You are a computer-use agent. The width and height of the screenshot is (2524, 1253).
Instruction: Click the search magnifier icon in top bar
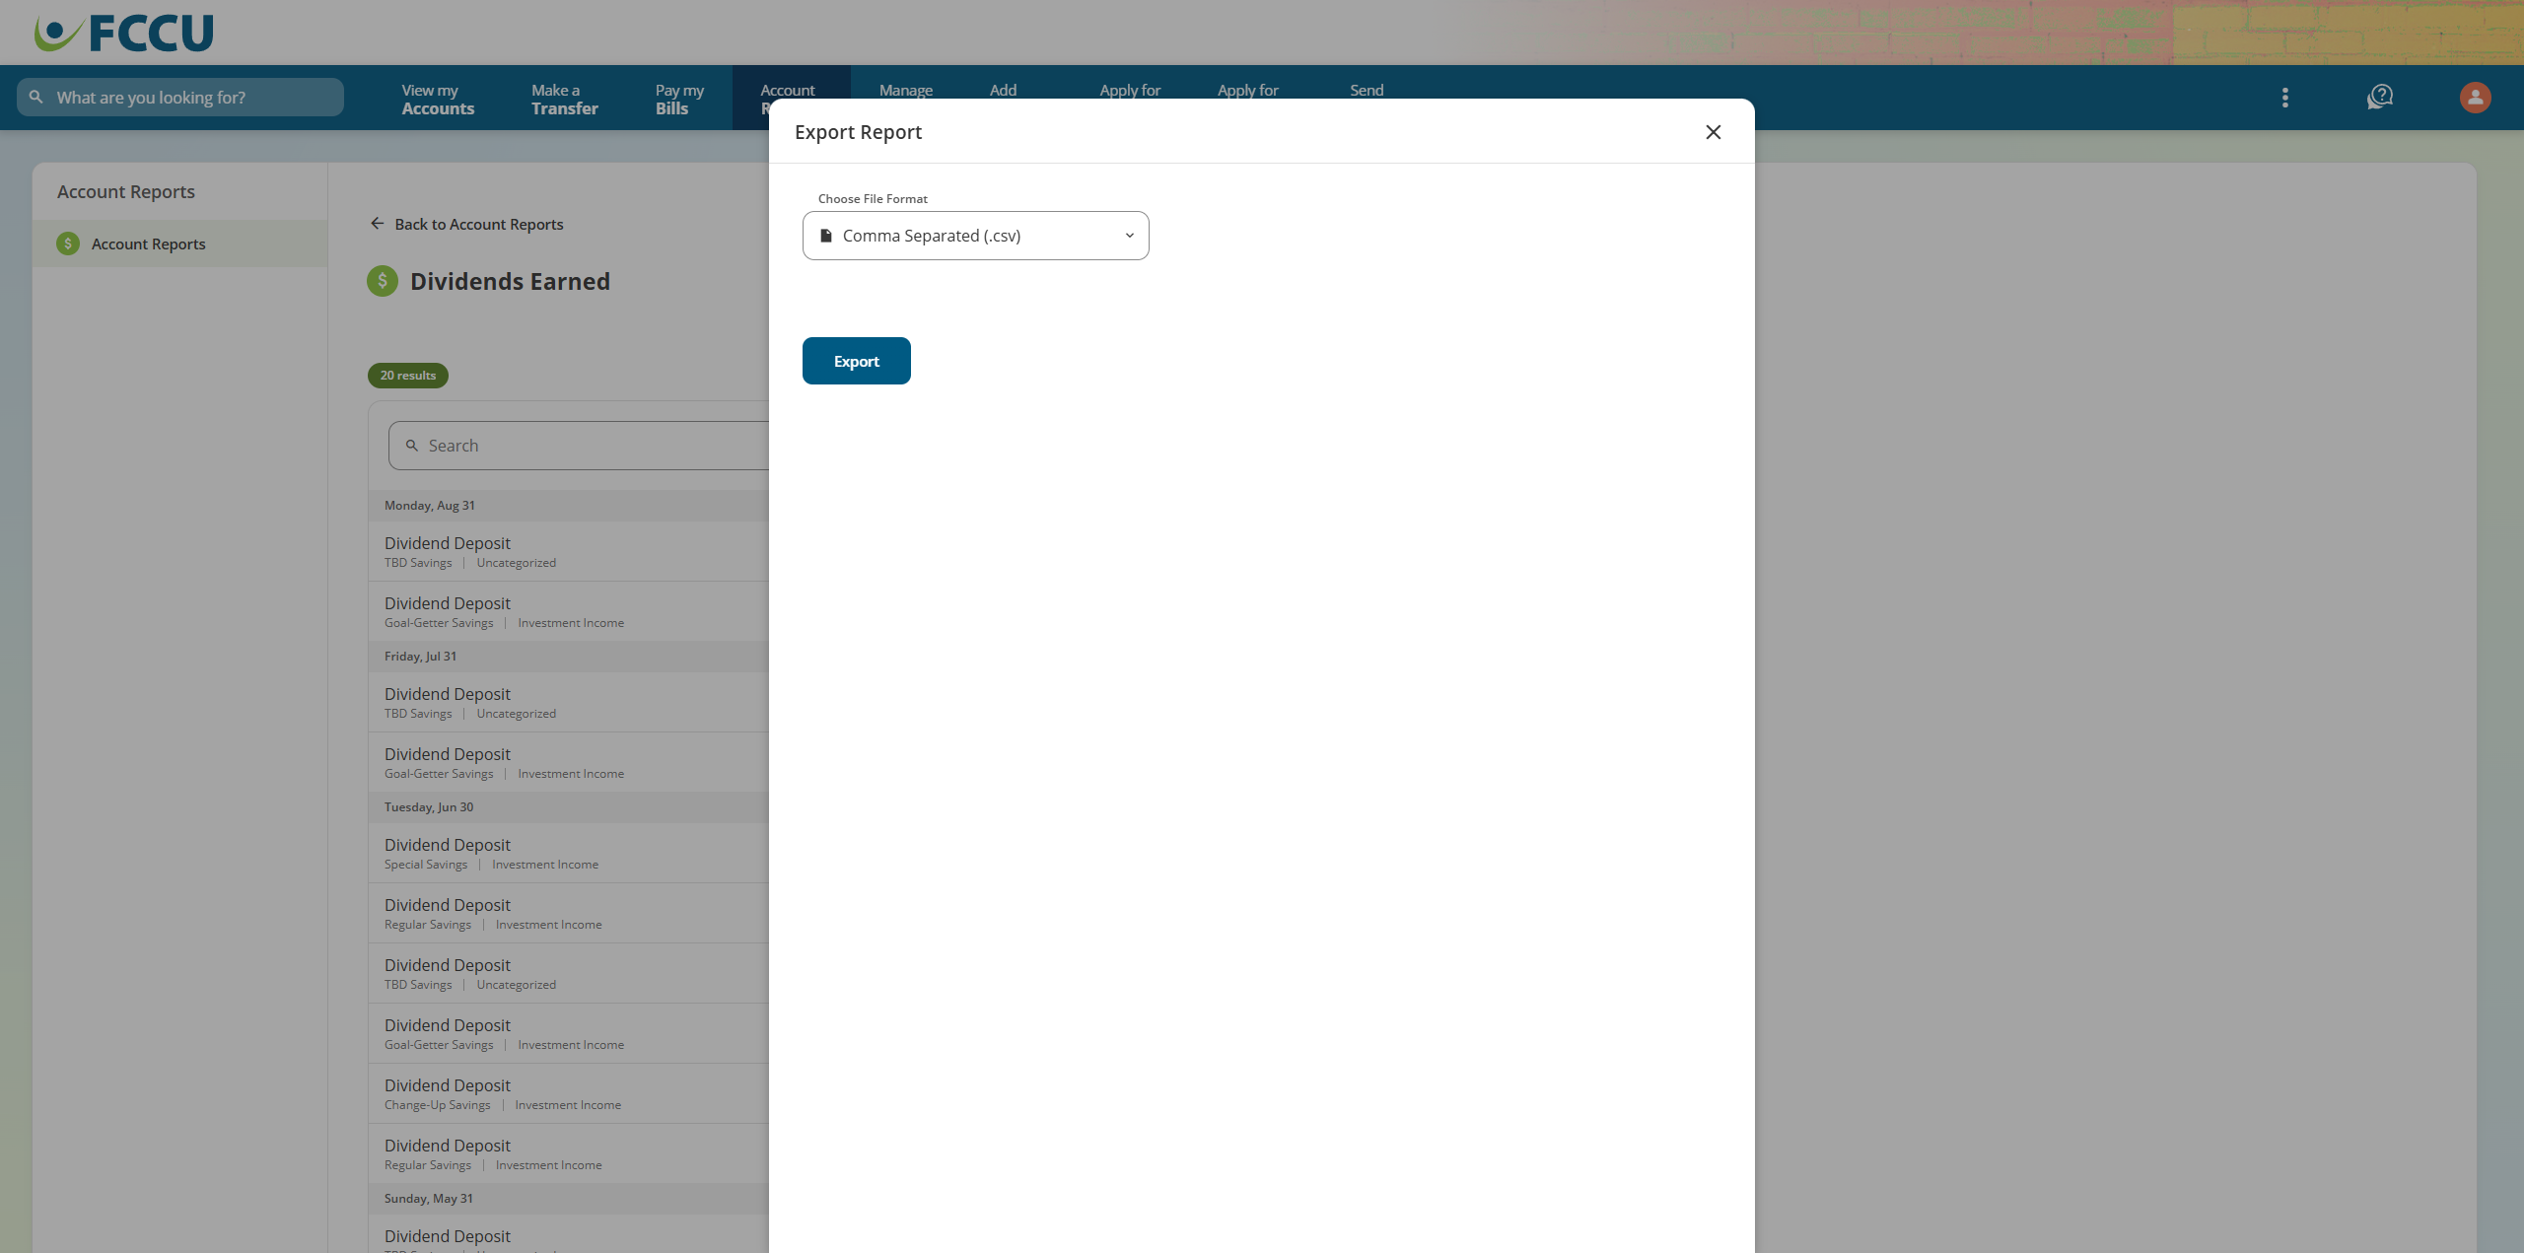tap(35, 97)
